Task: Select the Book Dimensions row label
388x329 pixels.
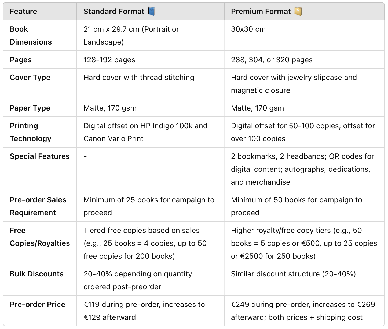Action: tap(31, 35)
